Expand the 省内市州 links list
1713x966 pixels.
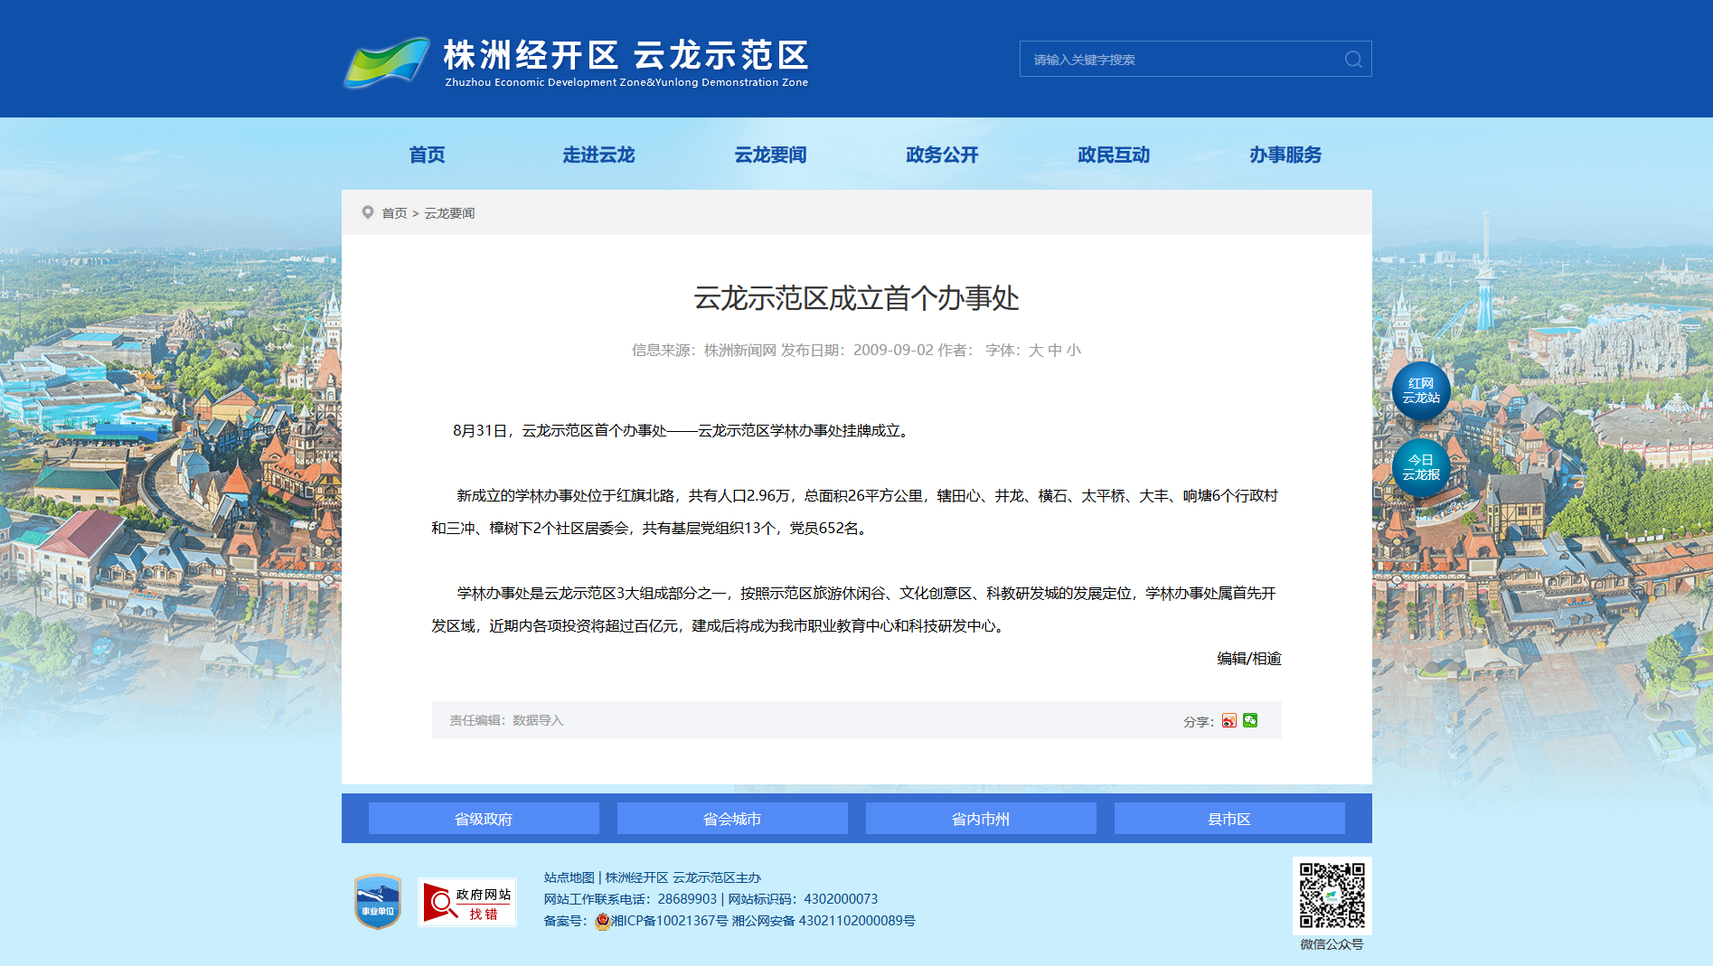click(981, 819)
